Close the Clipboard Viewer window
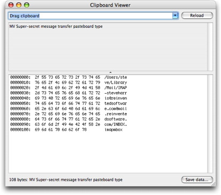The image size is (221, 195). click(x=11, y=5)
